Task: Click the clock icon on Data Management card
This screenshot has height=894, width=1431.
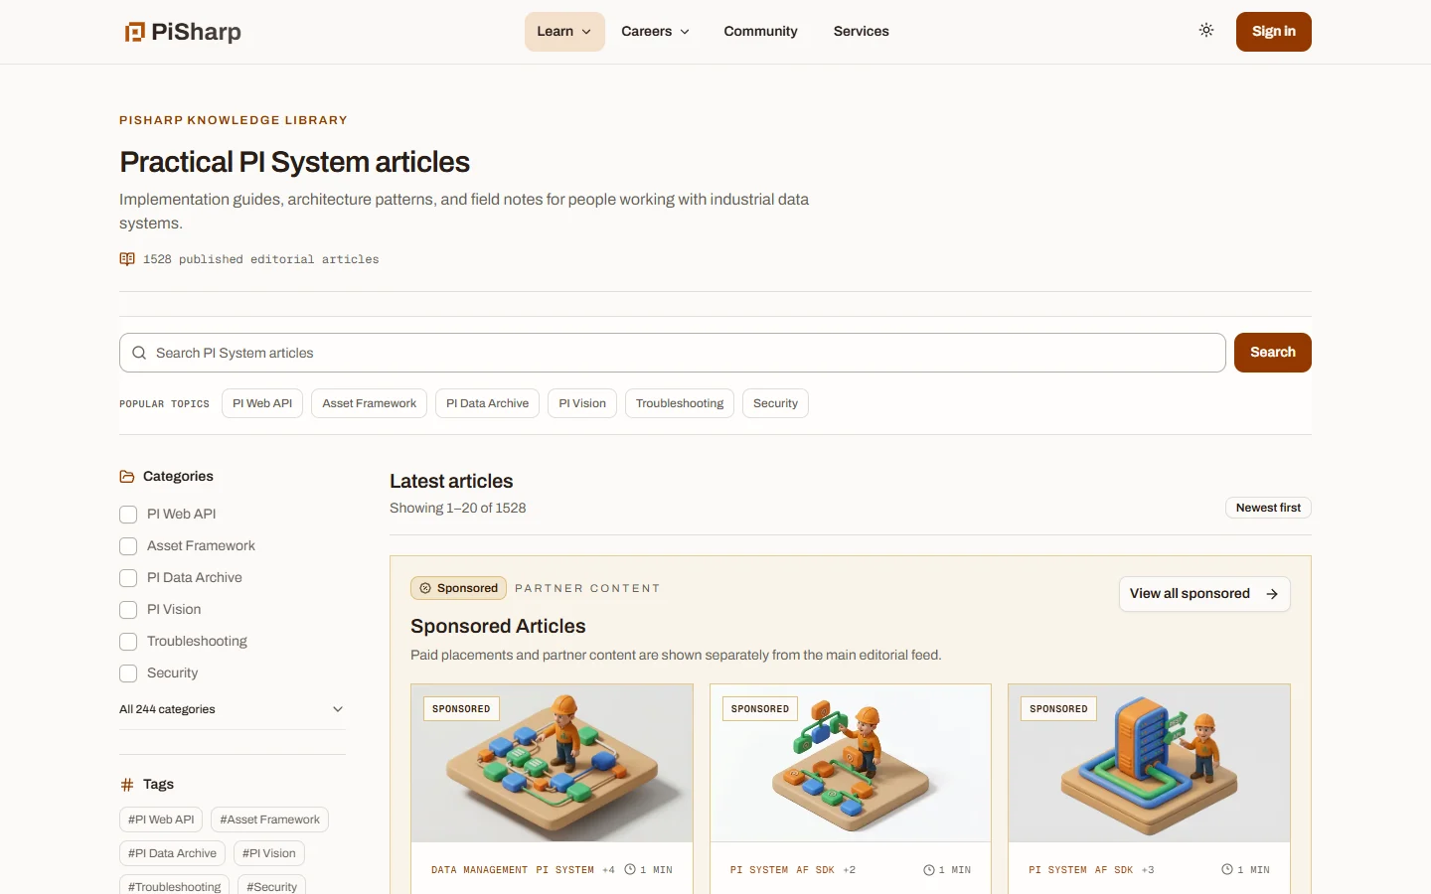Action: click(x=630, y=869)
